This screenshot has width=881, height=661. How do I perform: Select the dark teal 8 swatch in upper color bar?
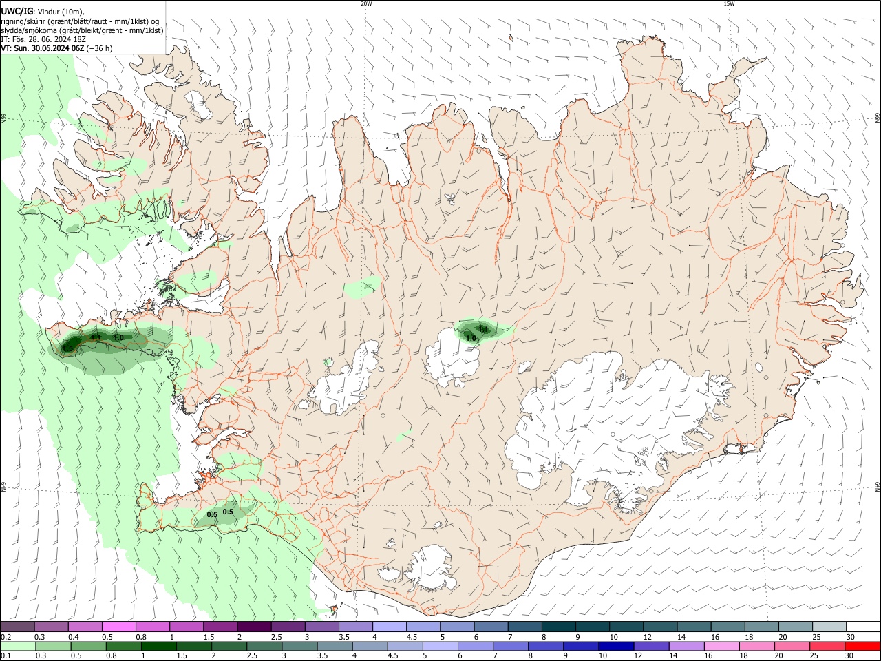(559, 627)
